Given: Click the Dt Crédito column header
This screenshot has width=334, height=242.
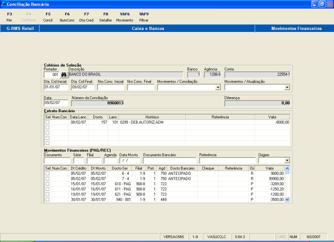Looking at the screenshot, I should tap(78, 168).
